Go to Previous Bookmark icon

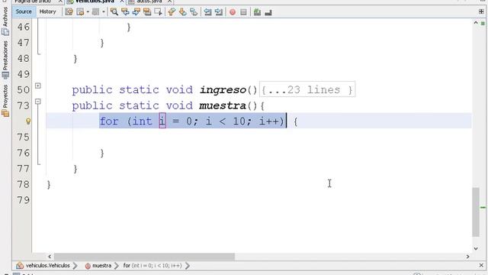[x=172, y=12]
